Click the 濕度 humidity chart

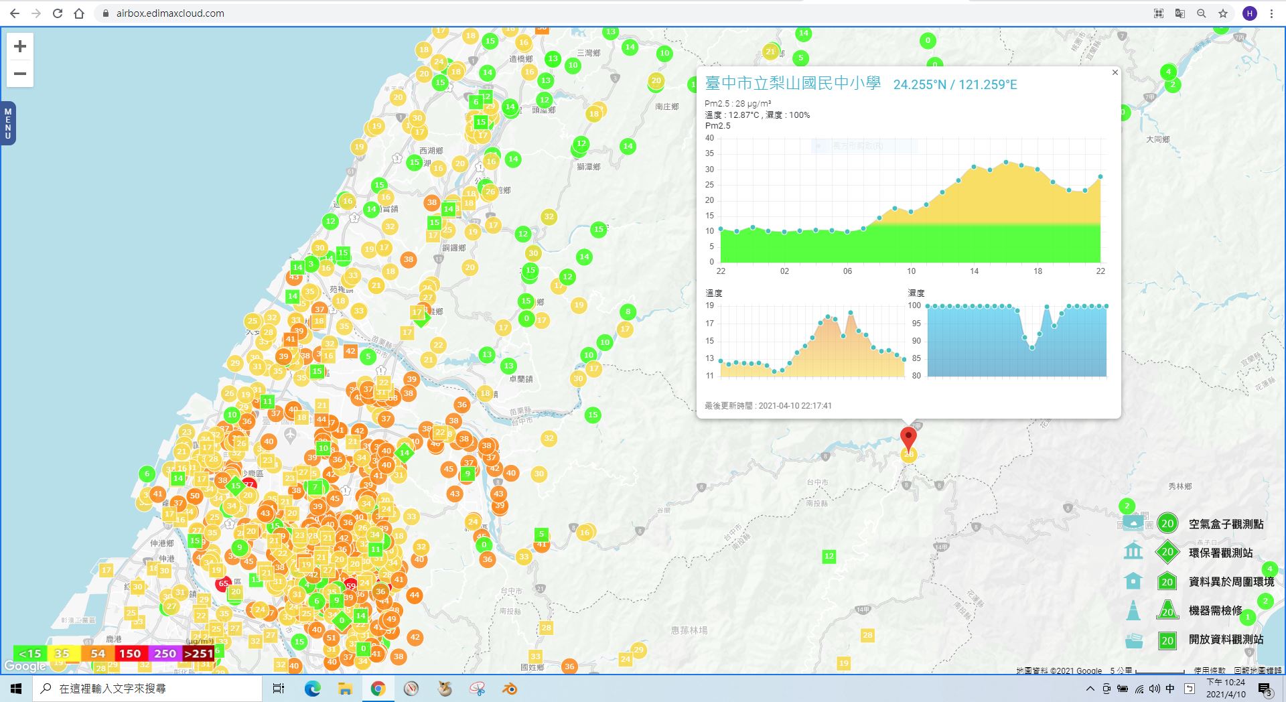coord(1017,341)
